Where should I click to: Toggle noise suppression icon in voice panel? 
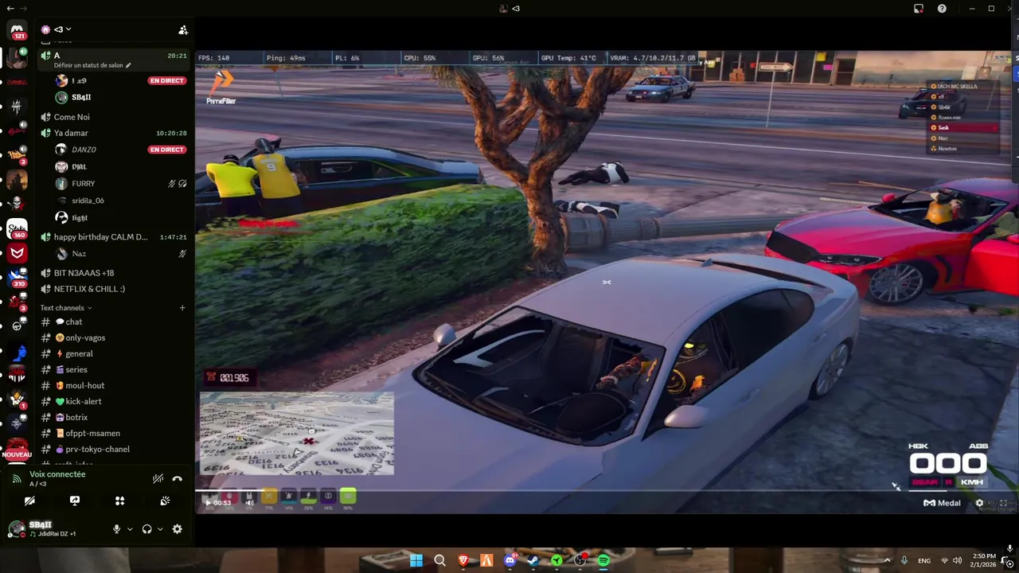[158, 478]
